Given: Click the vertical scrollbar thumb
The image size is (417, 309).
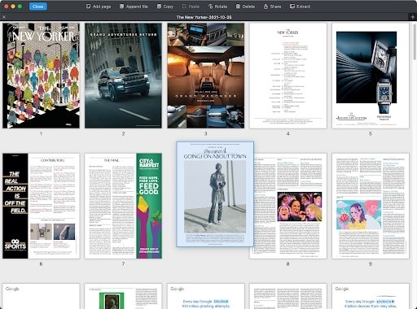Looking at the screenshot, I should coord(415,41).
